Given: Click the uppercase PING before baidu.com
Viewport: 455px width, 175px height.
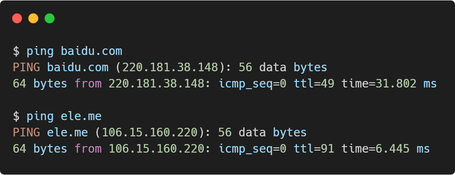Looking at the screenshot, I should pos(26,68).
